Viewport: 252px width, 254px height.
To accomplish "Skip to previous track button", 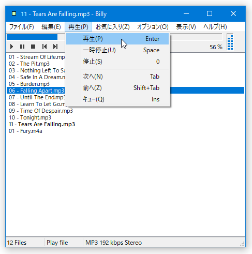I will (x=45, y=47).
